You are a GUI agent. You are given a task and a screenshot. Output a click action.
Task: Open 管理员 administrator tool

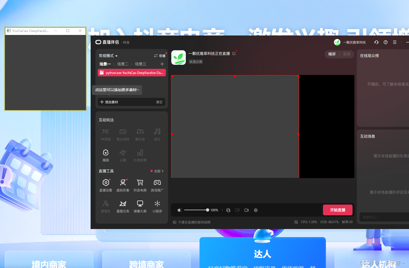pyautogui.click(x=106, y=206)
